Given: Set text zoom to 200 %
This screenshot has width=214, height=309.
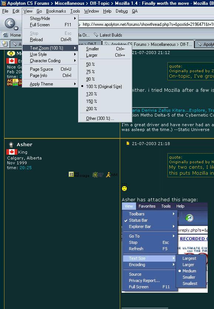Looking at the screenshot, I should (105, 109).
